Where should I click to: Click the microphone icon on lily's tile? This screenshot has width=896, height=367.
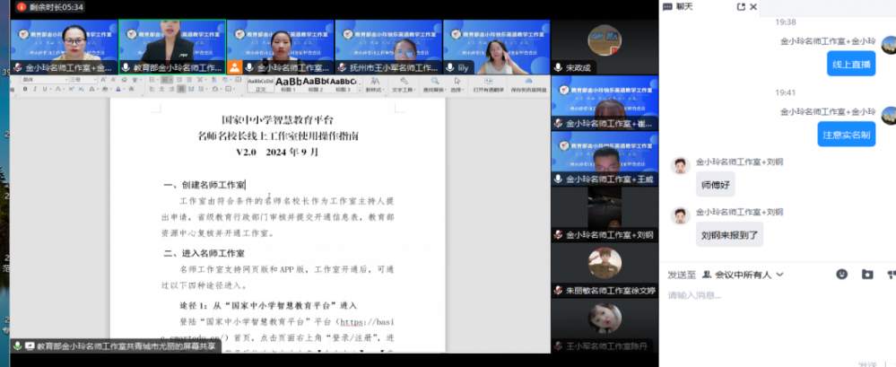pyautogui.click(x=449, y=67)
